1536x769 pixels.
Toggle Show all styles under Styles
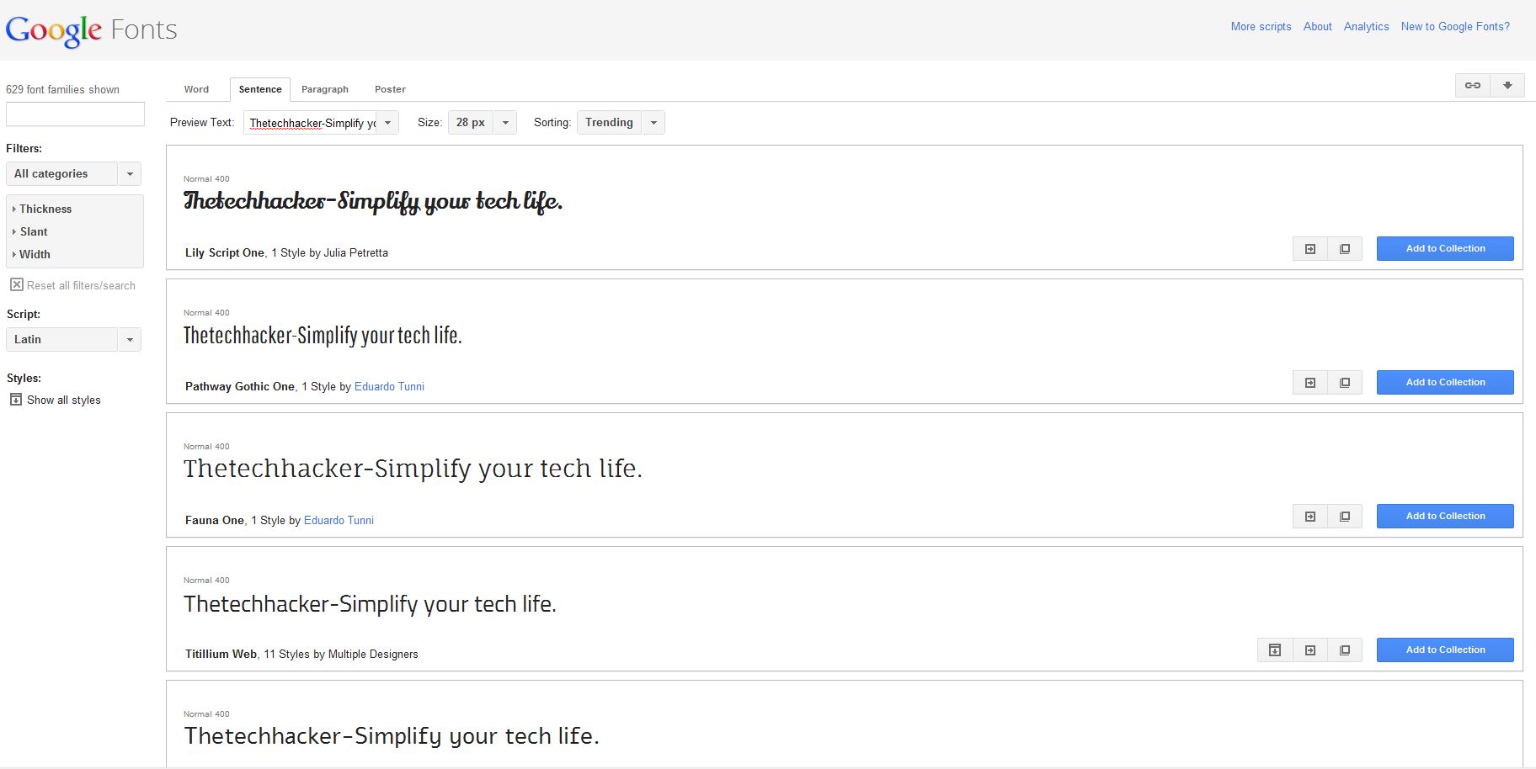[15, 399]
